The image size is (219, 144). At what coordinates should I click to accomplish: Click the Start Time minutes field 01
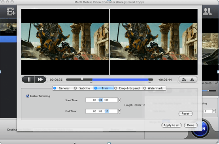click(100, 100)
